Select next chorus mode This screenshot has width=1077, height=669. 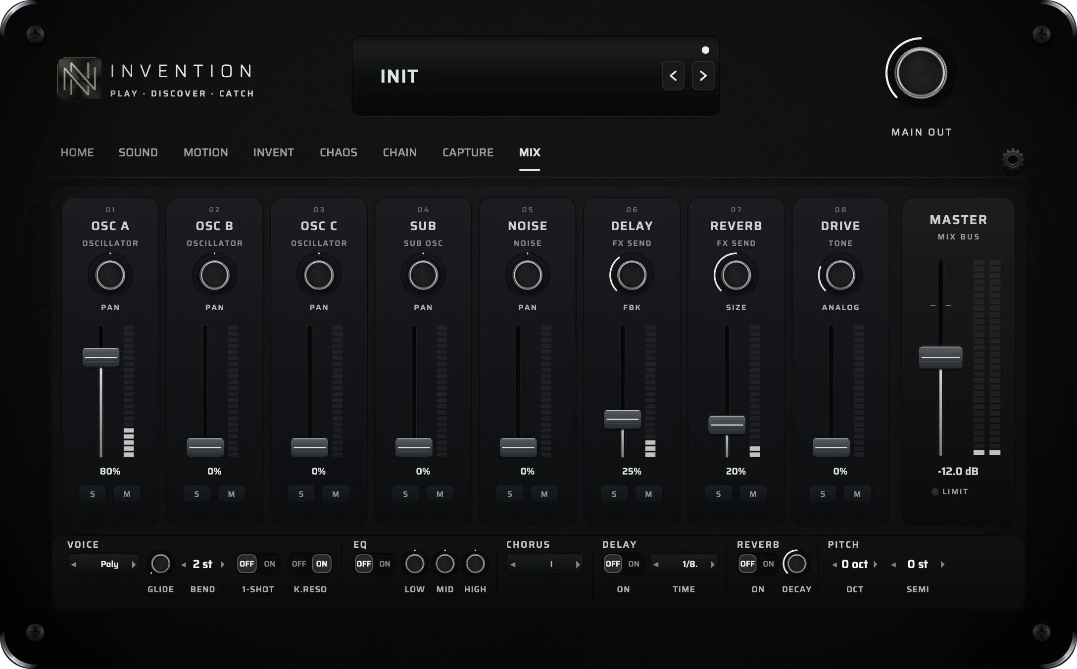pyautogui.click(x=578, y=564)
